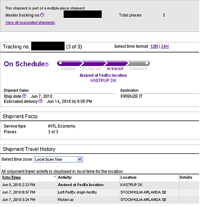
Task: Open the Local Scan Time dropdown arrow
Action: (80, 159)
